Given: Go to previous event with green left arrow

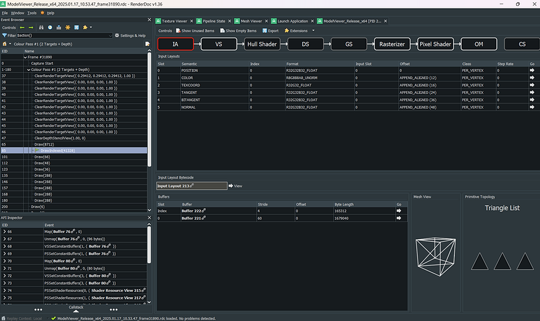Looking at the screenshot, I should 22,28.
